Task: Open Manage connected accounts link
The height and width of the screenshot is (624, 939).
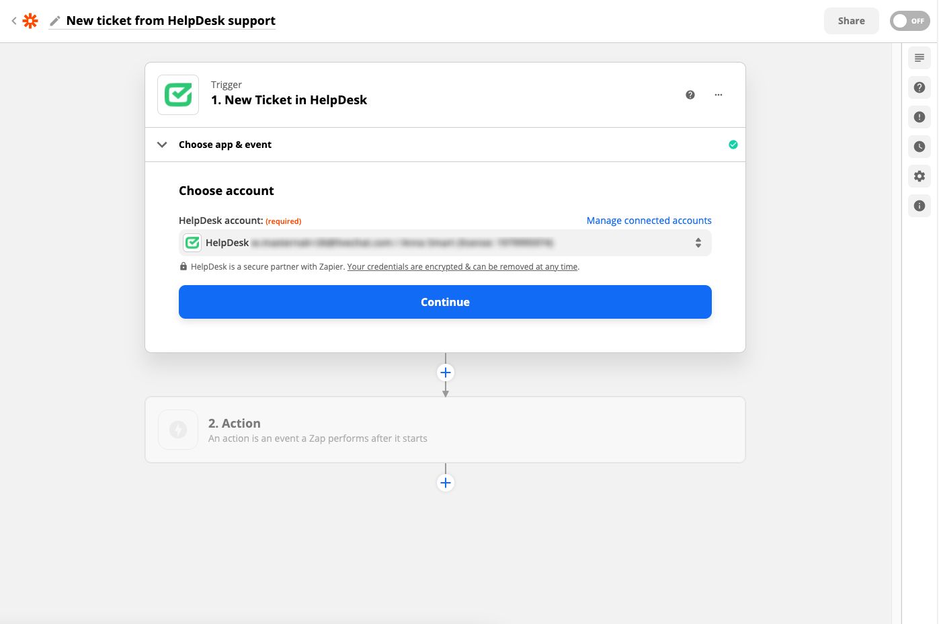Action: (649, 221)
